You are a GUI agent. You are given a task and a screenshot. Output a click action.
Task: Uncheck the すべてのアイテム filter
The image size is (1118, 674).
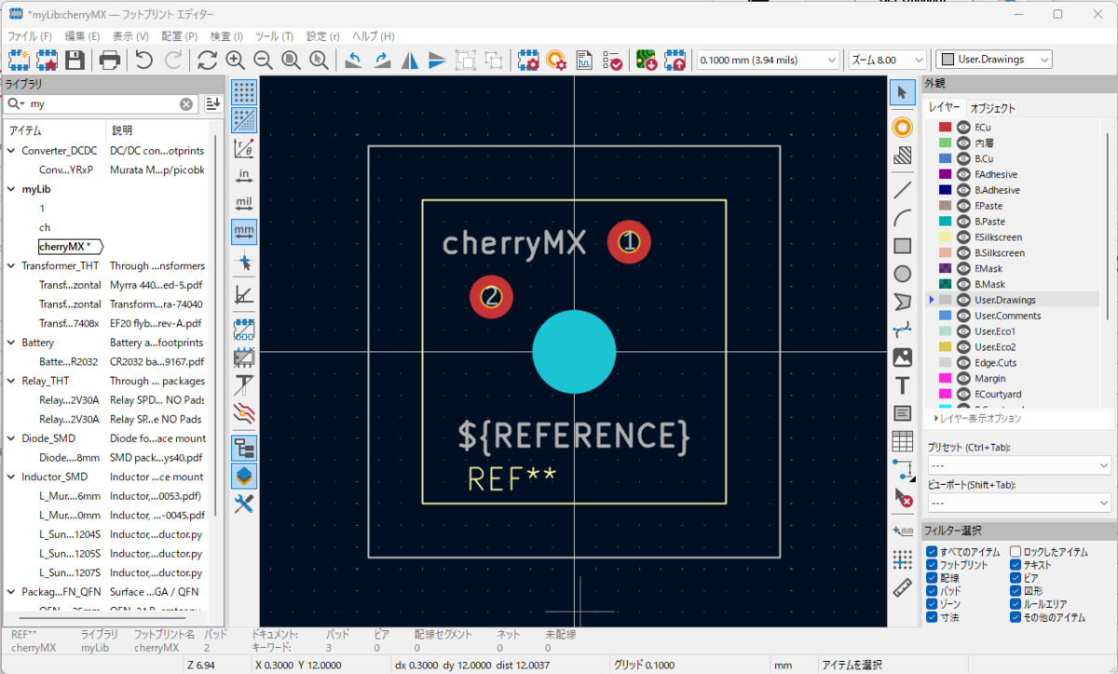coord(932,552)
